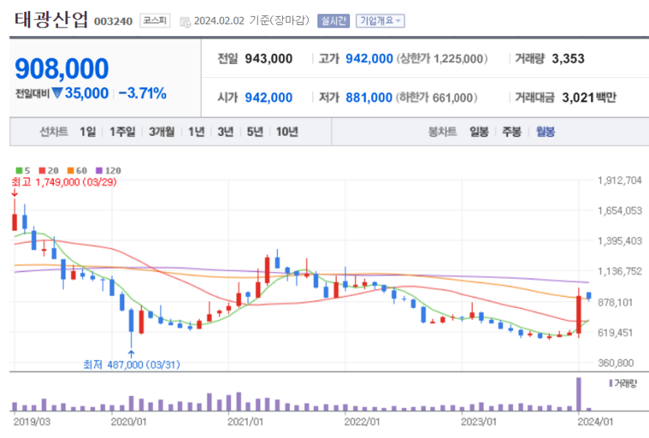Click the 코스피 market badge

pos(154,20)
